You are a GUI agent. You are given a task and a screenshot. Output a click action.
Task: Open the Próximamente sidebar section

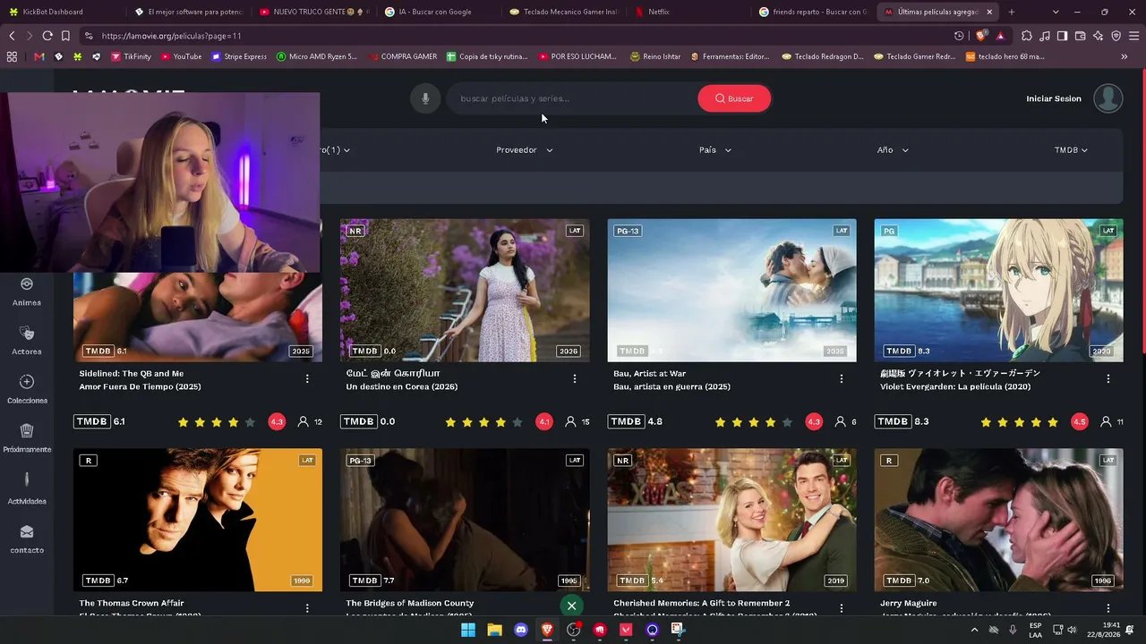click(x=27, y=438)
